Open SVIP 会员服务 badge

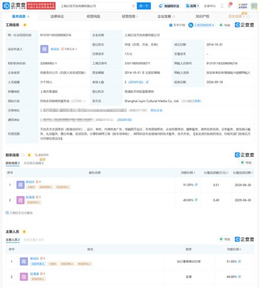click(x=243, y=6)
